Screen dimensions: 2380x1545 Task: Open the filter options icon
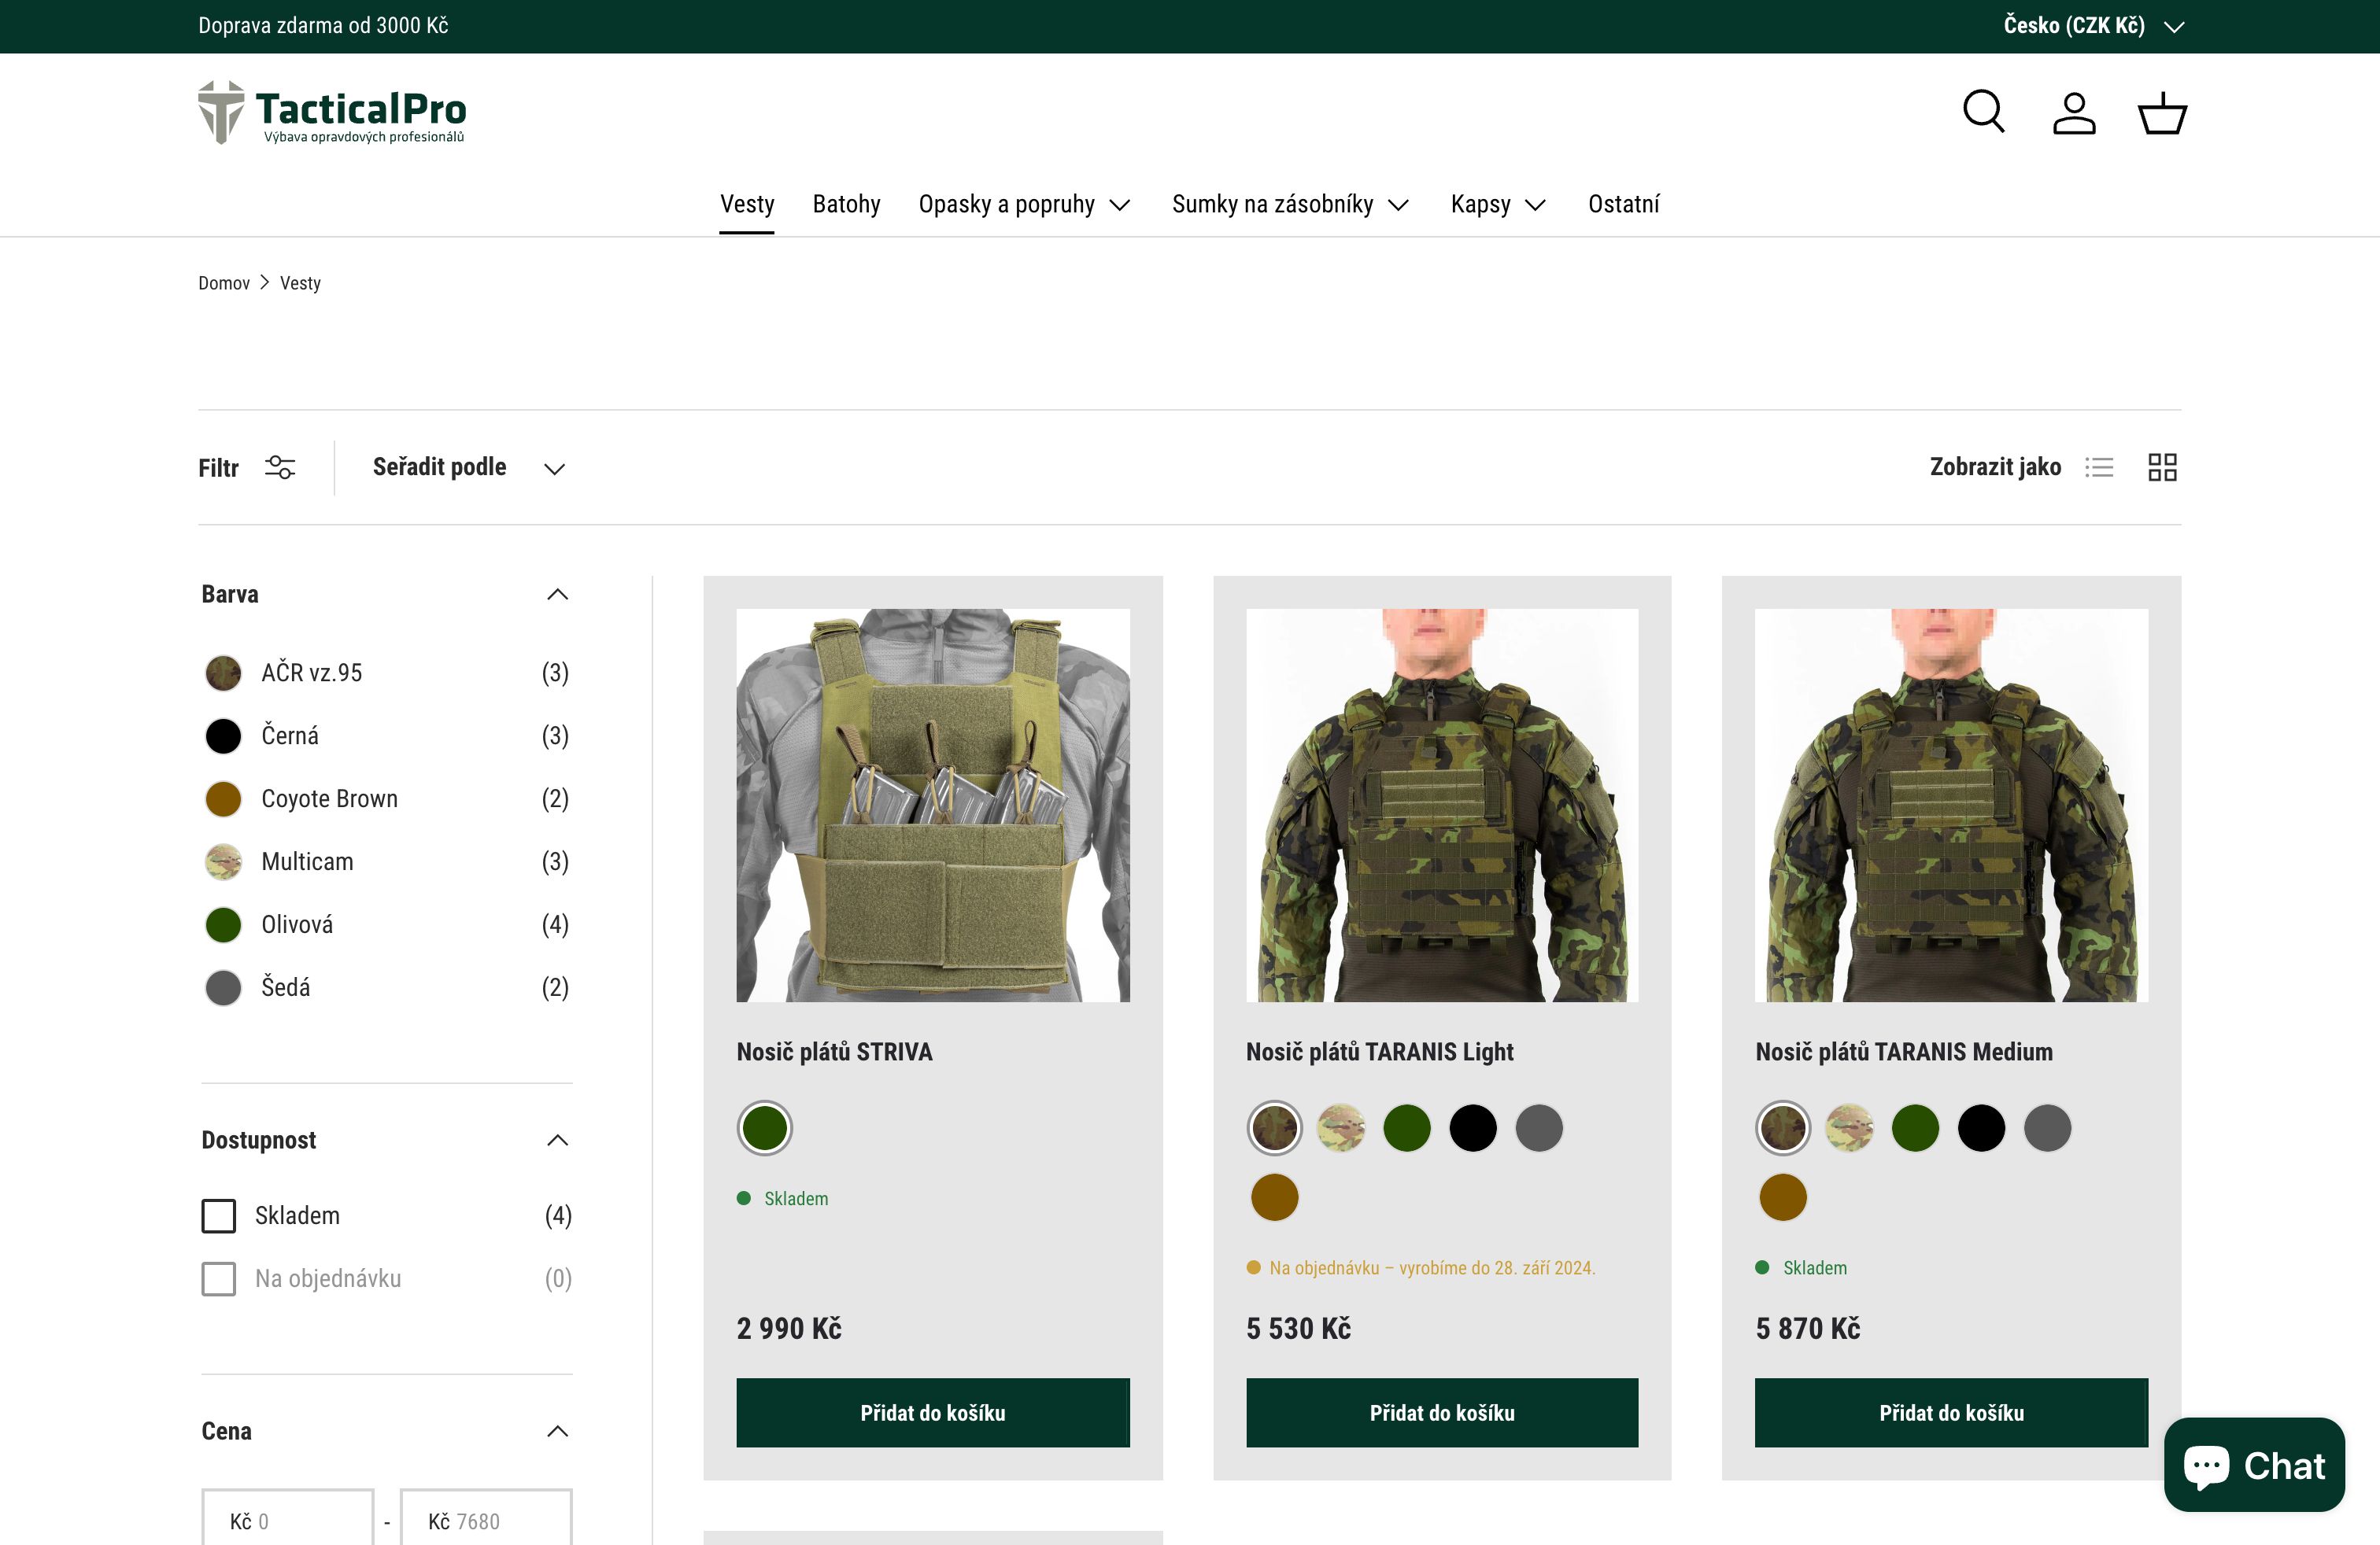pyautogui.click(x=280, y=466)
